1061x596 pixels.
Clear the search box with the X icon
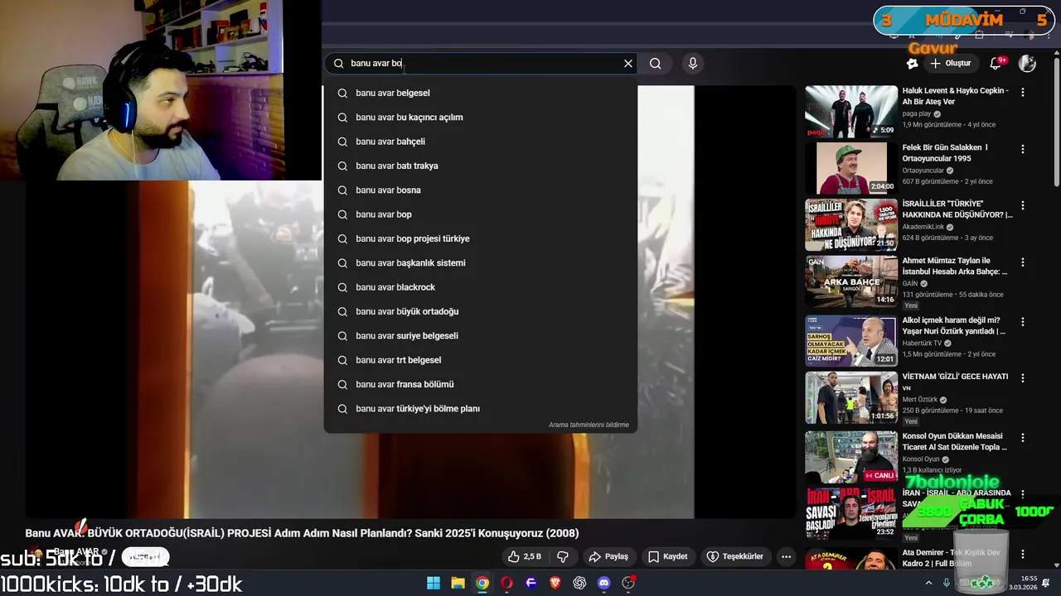[628, 64]
